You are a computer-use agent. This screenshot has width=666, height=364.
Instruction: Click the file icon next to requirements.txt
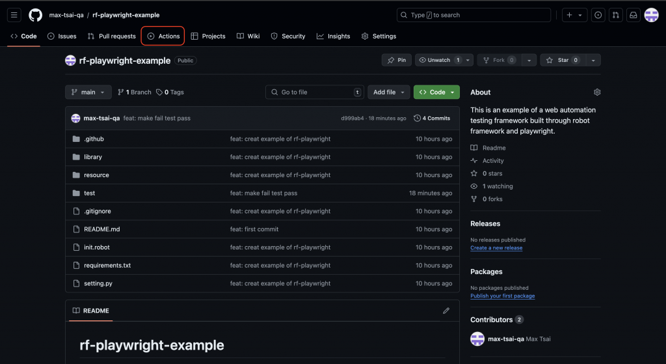click(x=77, y=265)
